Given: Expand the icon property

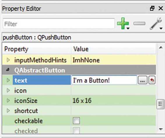Looking at the screenshot, I should [x=8, y=90].
